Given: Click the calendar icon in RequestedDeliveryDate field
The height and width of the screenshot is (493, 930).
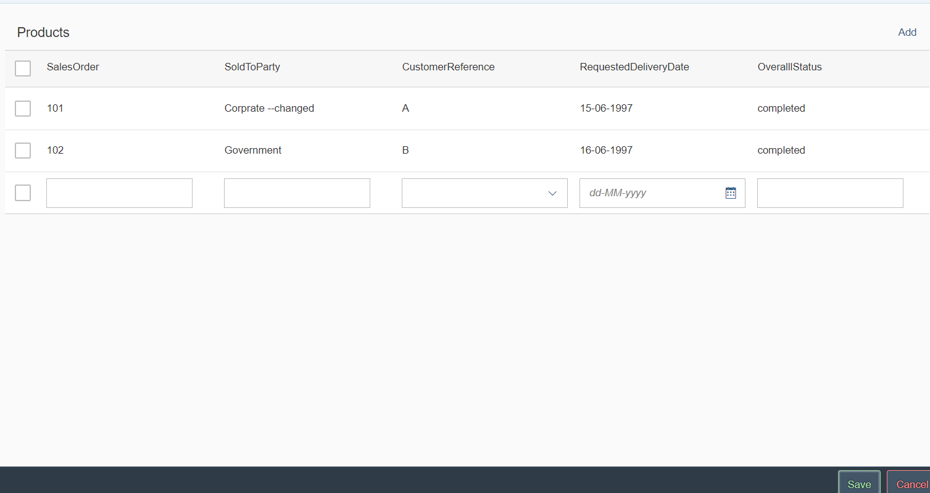Looking at the screenshot, I should coord(731,193).
